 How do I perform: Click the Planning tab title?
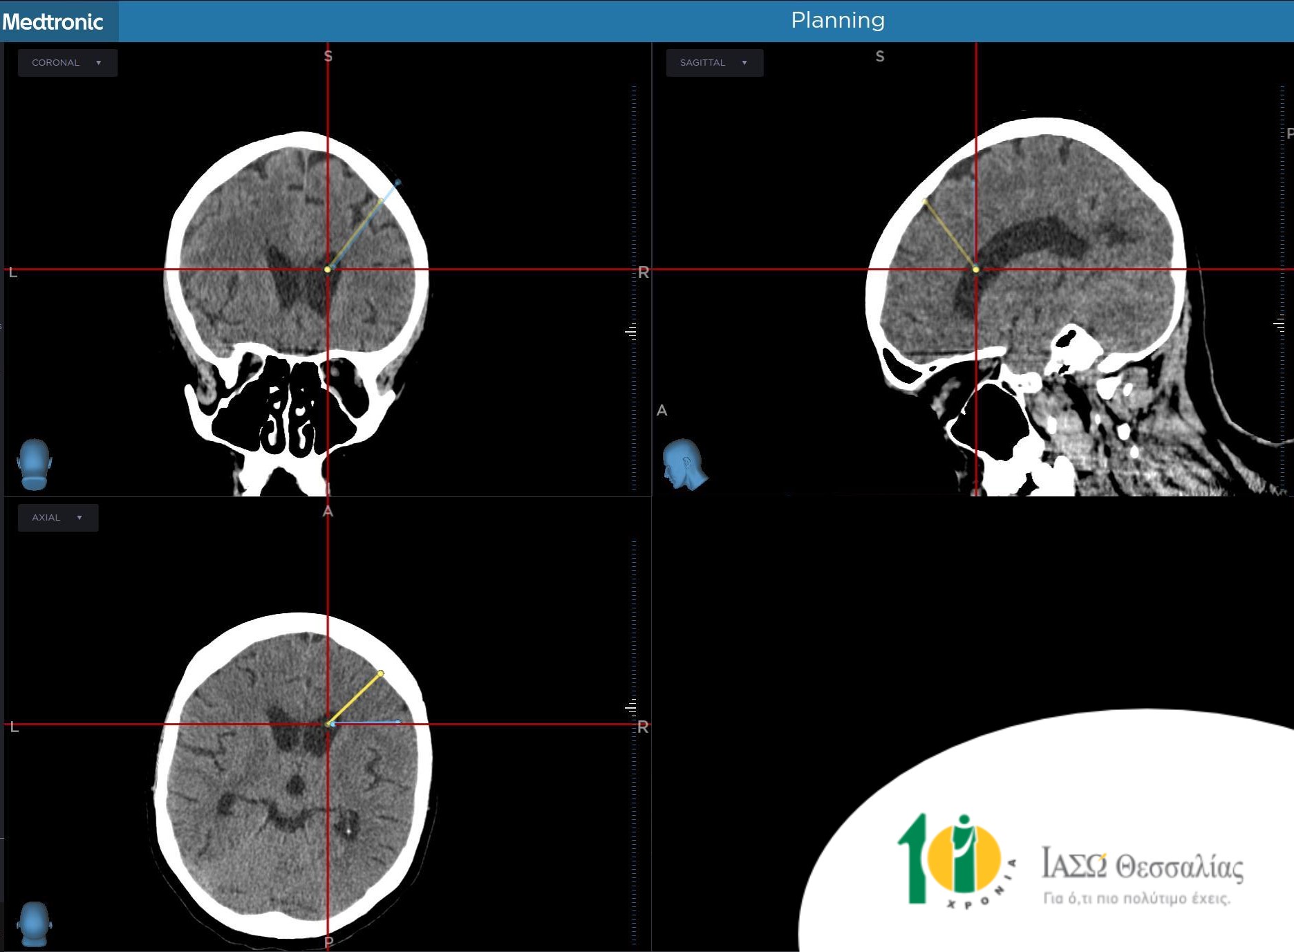pos(838,21)
